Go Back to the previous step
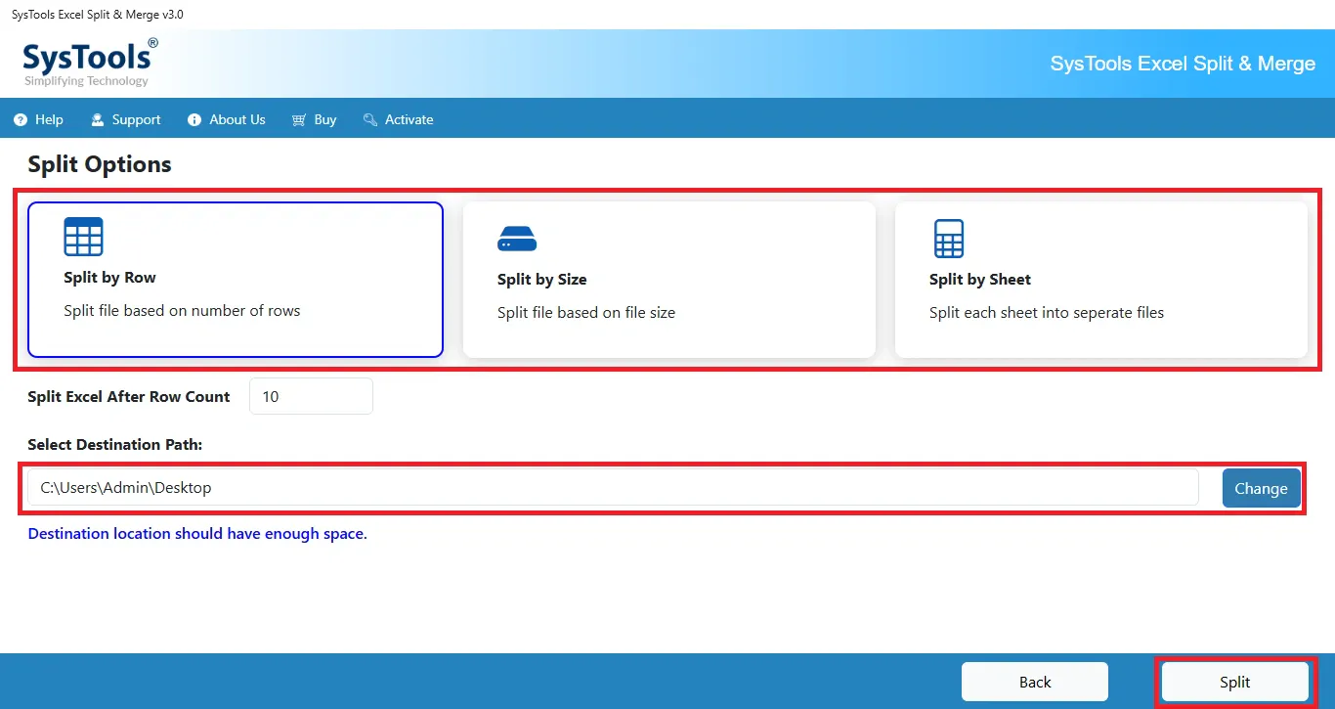1335x709 pixels. 1035,683
